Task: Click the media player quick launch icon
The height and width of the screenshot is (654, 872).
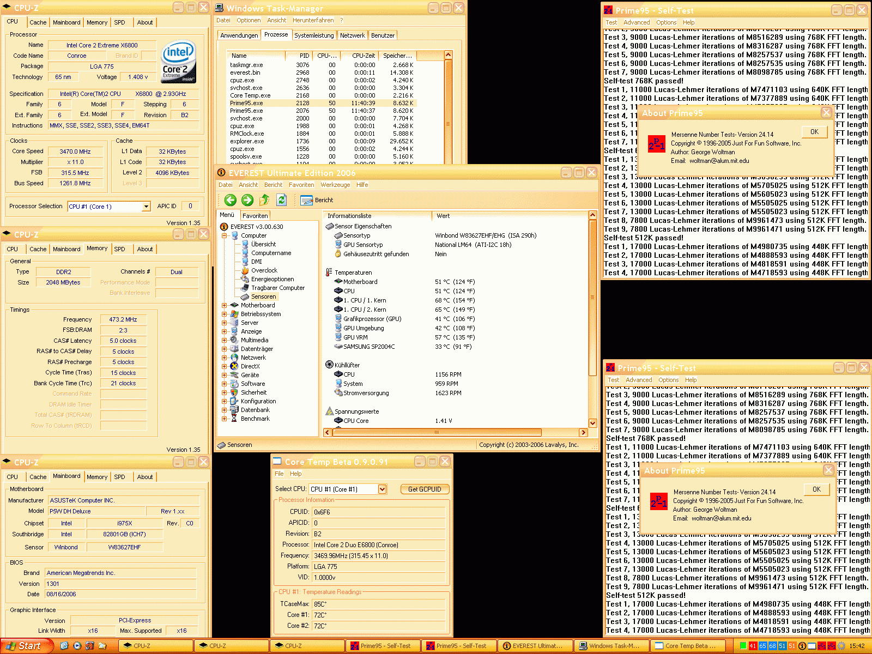Action: tap(77, 646)
